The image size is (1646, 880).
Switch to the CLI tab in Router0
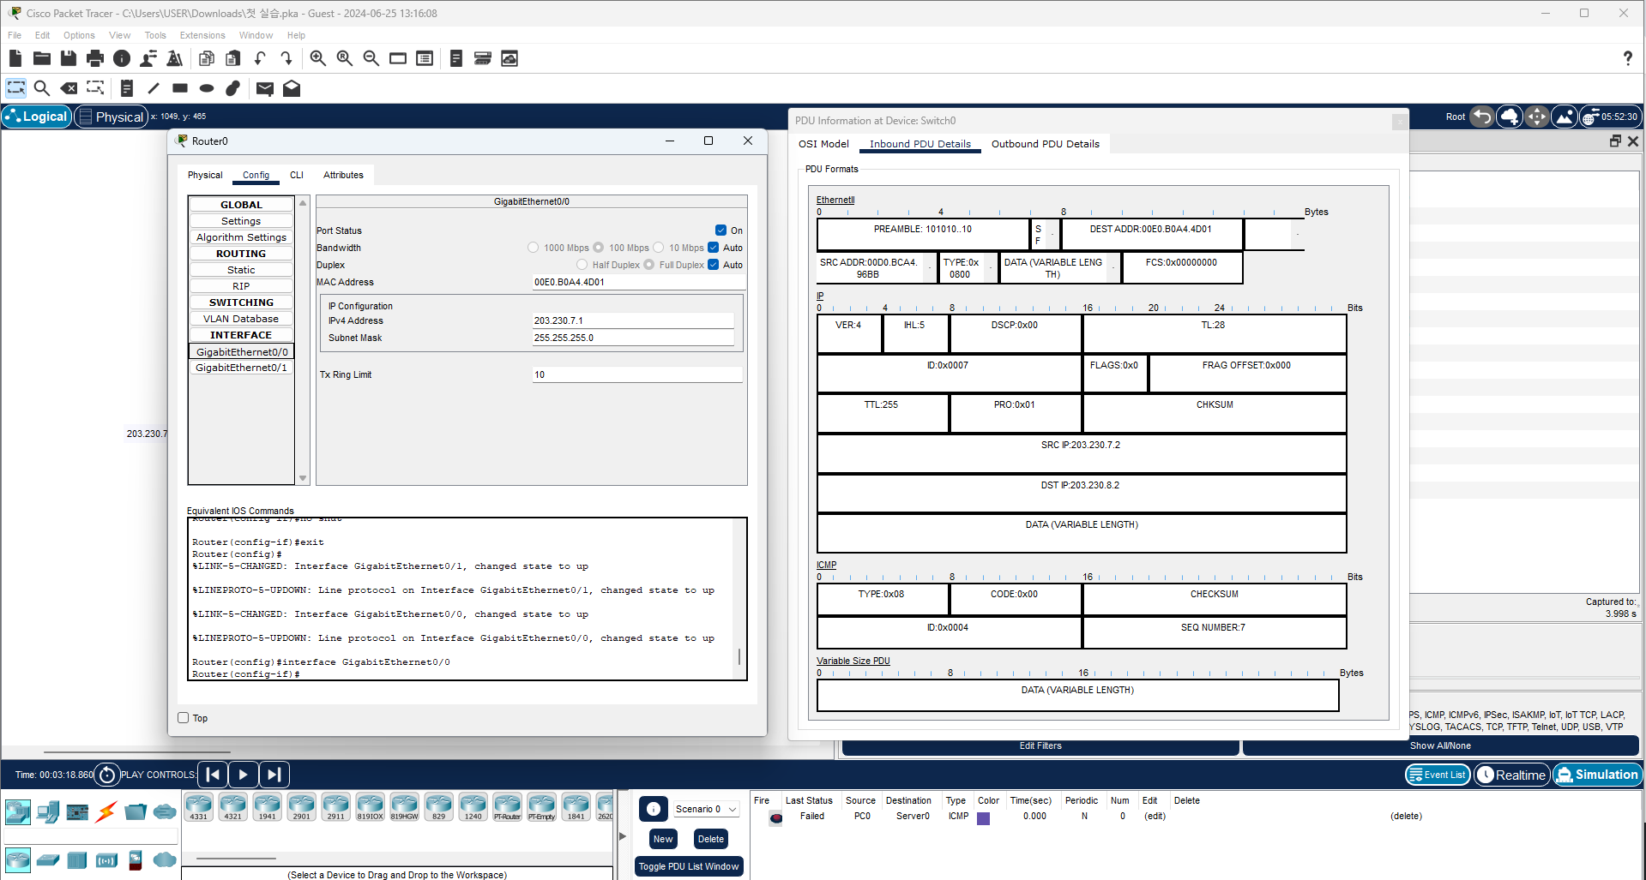[297, 175]
